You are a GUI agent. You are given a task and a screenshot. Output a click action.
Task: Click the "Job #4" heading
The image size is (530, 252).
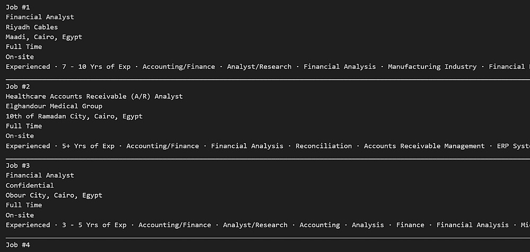click(x=18, y=245)
